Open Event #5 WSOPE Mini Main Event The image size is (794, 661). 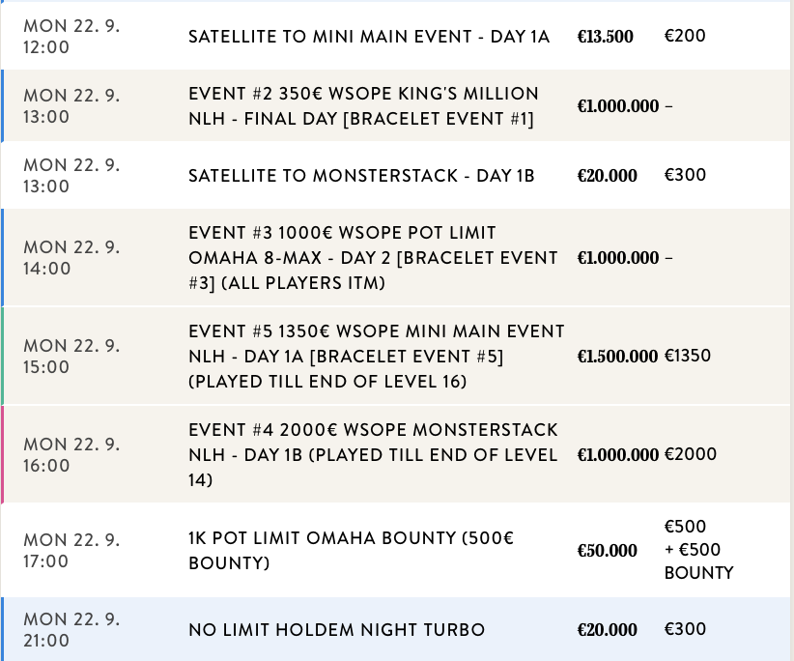coord(376,357)
